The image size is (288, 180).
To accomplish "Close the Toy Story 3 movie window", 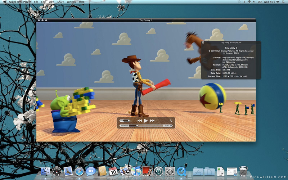I will pos(39,20).
